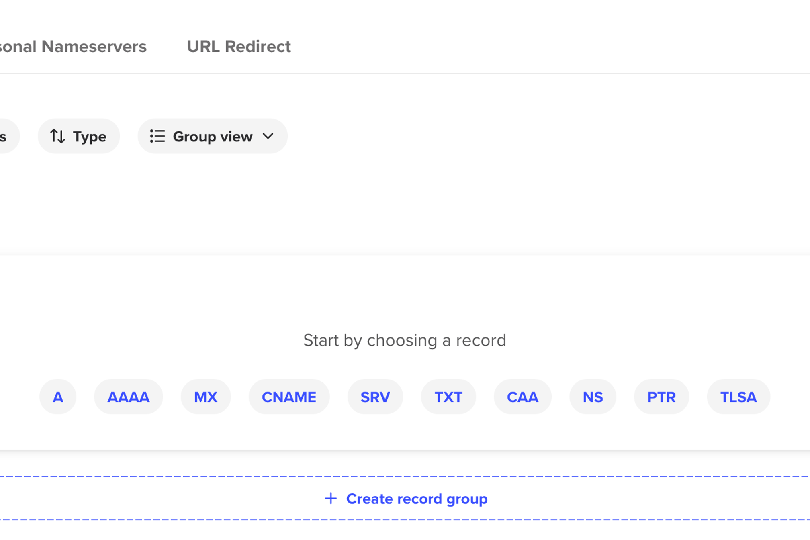Switch to the URL Redirect tab
Viewport: 810px width, 540px height.
239,47
